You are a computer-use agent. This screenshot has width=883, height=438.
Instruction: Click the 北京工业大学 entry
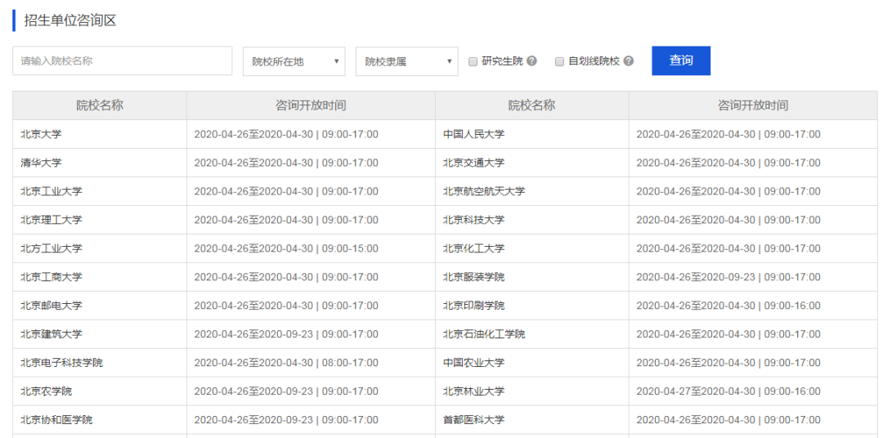tap(52, 191)
